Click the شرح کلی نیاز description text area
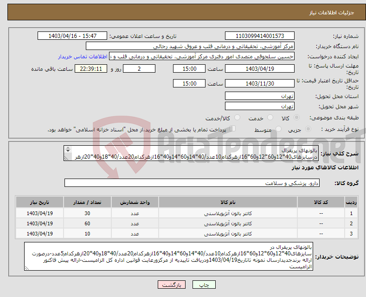 191,153
